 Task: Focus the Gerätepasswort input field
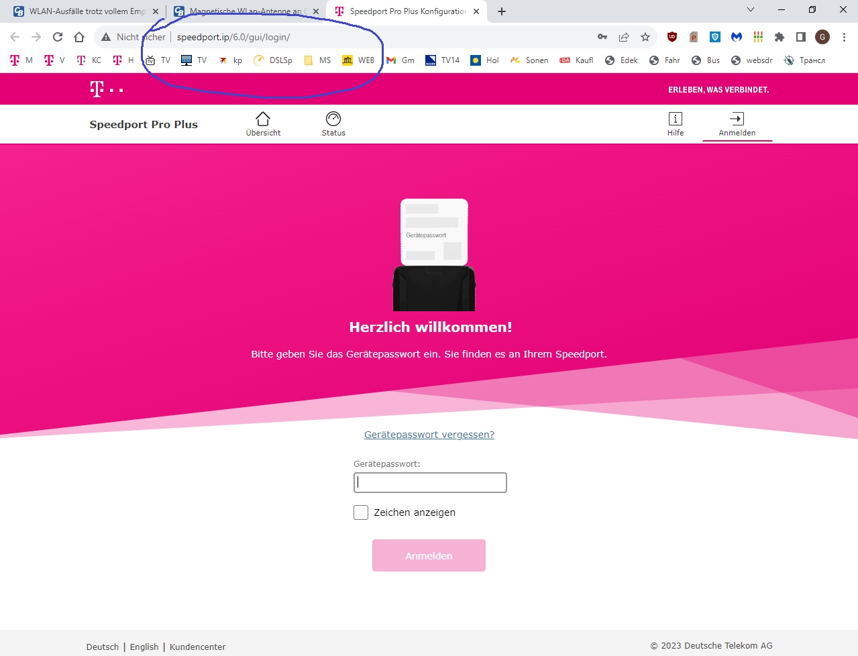(x=430, y=482)
